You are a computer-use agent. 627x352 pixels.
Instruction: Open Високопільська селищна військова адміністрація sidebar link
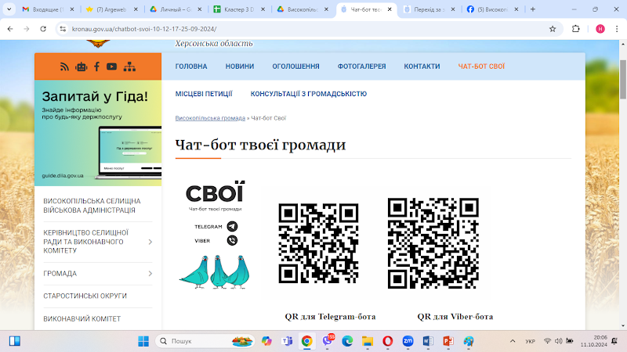[x=92, y=206]
